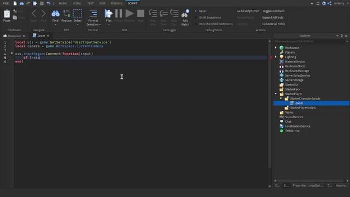
Task: Click the Paste clipboard icon
Action: (7, 14)
